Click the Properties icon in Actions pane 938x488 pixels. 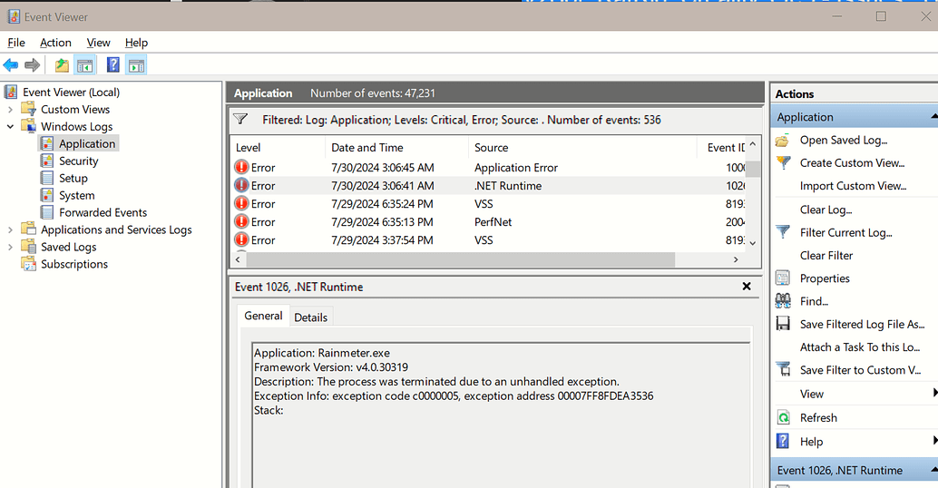(783, 278)
